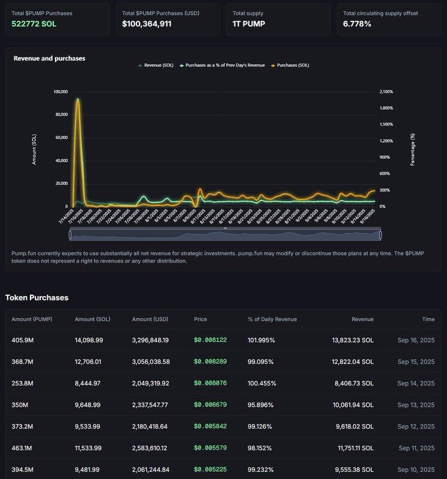Click the 463.1M amount cell
This screenshot has width=447, height=479.
22,448
